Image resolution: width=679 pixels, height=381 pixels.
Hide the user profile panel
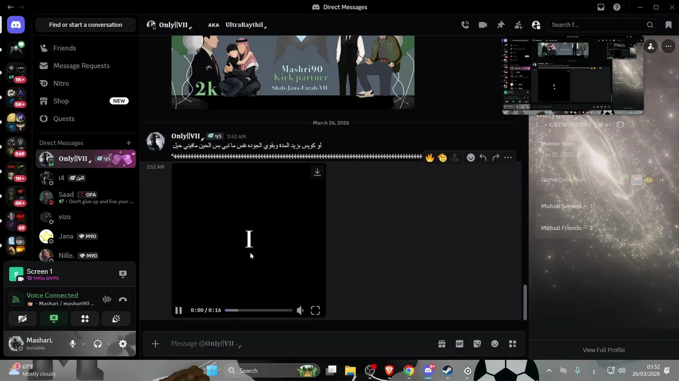536,25
